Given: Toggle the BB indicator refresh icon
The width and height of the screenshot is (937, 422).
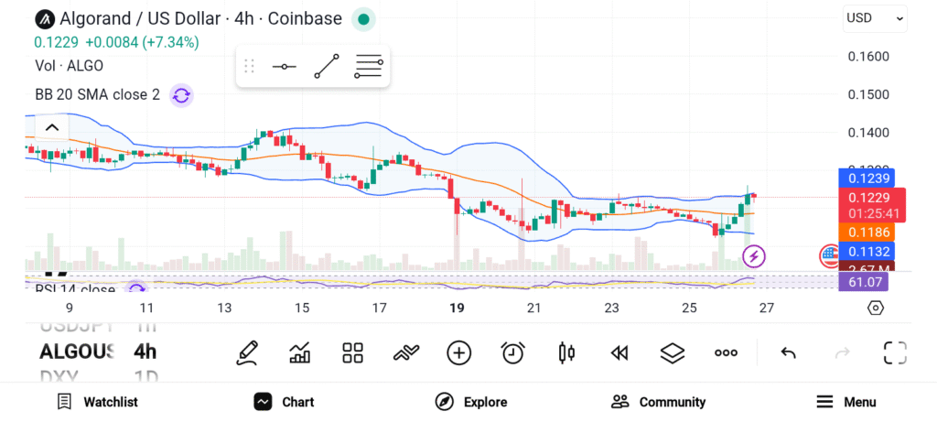Looking at the screenshot, I should coord(181,95).
